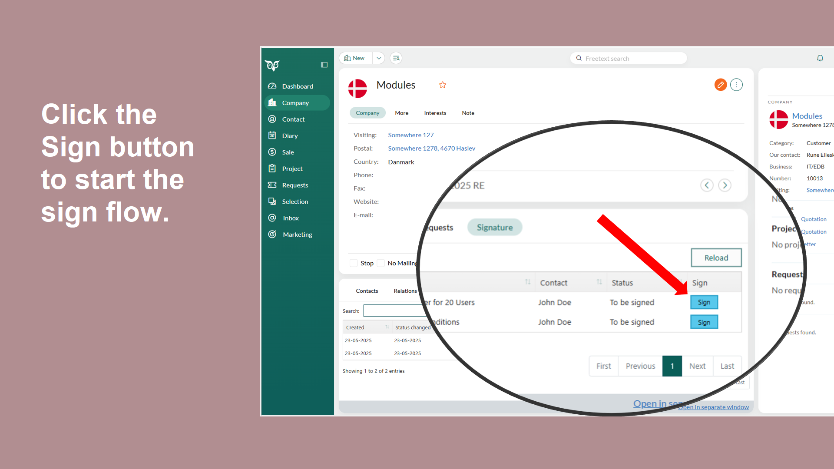Go to the Previous page
Screen dimensions: 834x469
click(x=640, y=366)
